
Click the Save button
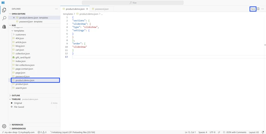pos(253,9)
